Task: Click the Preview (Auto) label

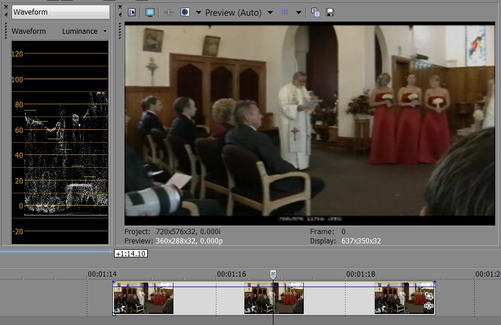Action: coord(233,13)
